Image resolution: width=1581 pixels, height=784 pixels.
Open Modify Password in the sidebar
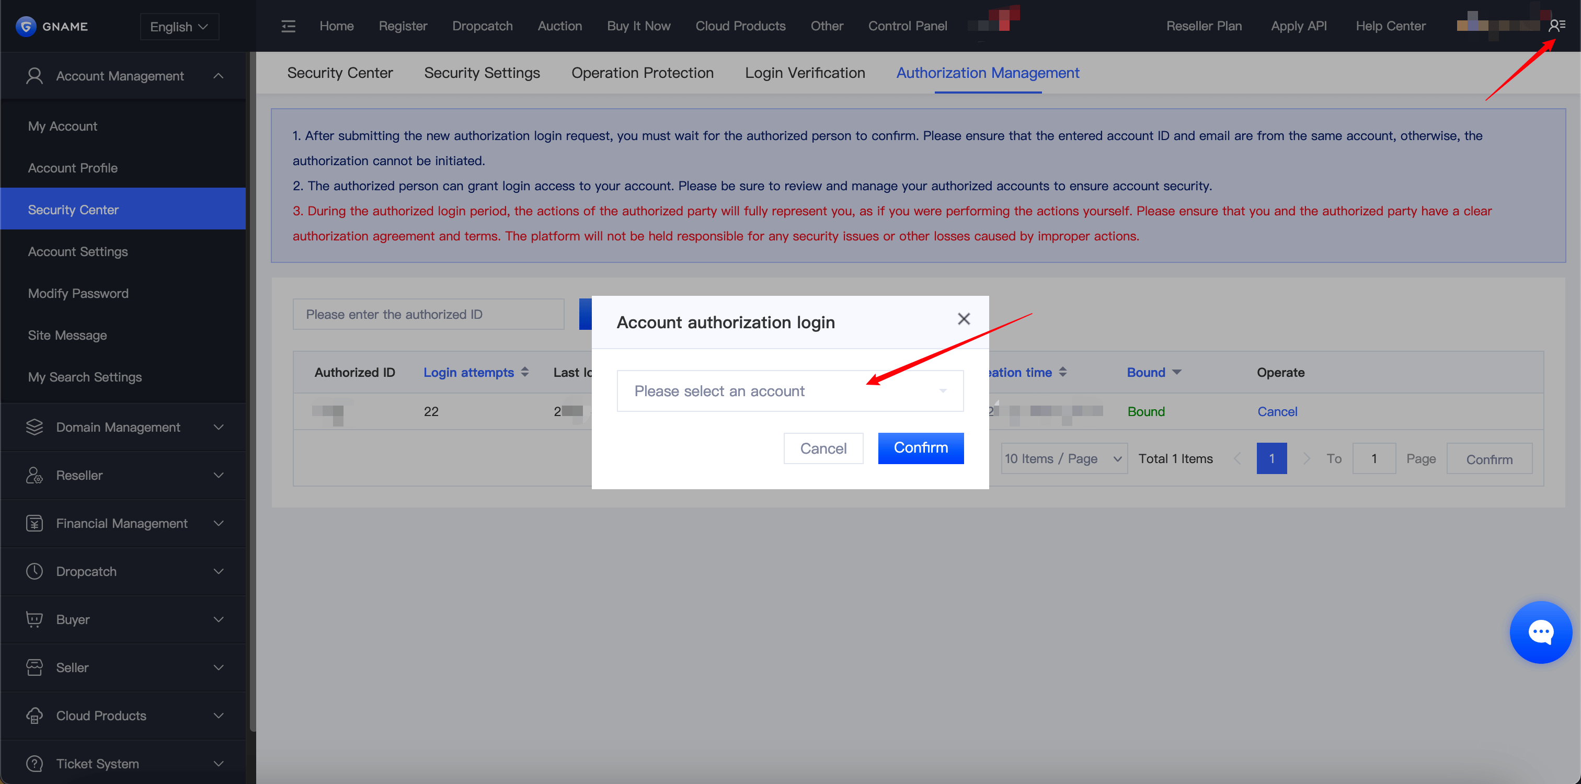78,293
